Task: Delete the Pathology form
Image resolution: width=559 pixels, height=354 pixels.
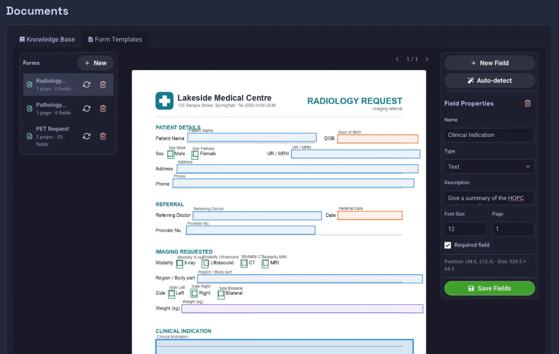Action: (103, 108)
